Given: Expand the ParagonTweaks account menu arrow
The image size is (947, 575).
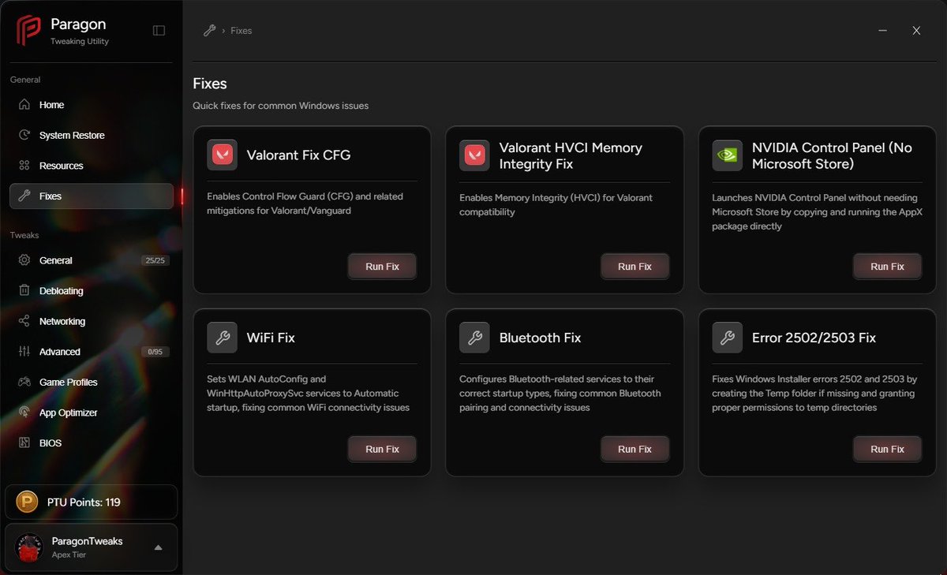Looking at the screenshot, I should pyautogui.click(x=158, y=547).
